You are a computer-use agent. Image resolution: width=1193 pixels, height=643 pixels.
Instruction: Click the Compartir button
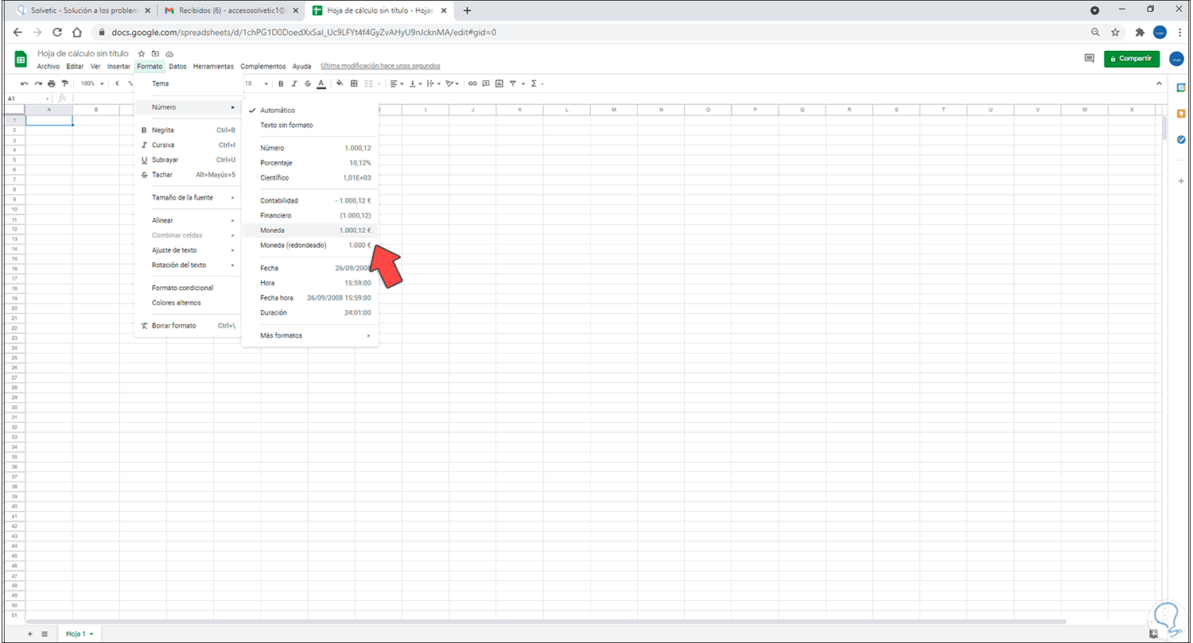click(x=1131, y=59)
